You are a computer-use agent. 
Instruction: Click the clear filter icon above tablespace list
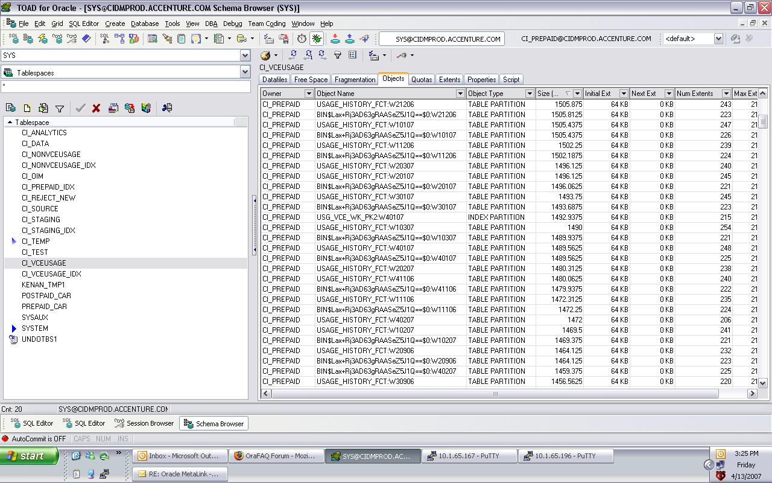coord(60,108)
